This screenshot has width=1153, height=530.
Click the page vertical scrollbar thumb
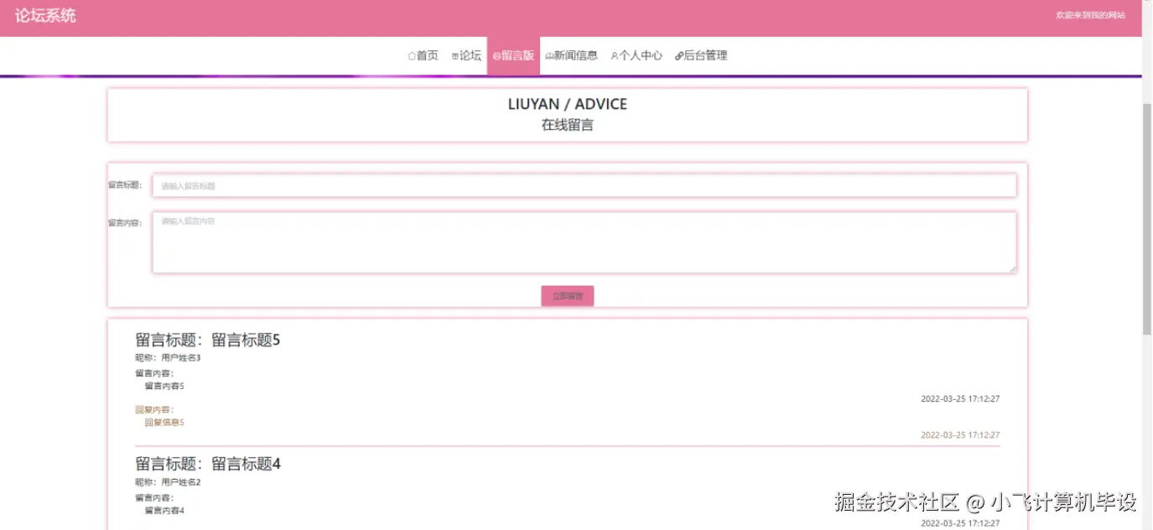pyautogui.click(x=1147, y=220)
